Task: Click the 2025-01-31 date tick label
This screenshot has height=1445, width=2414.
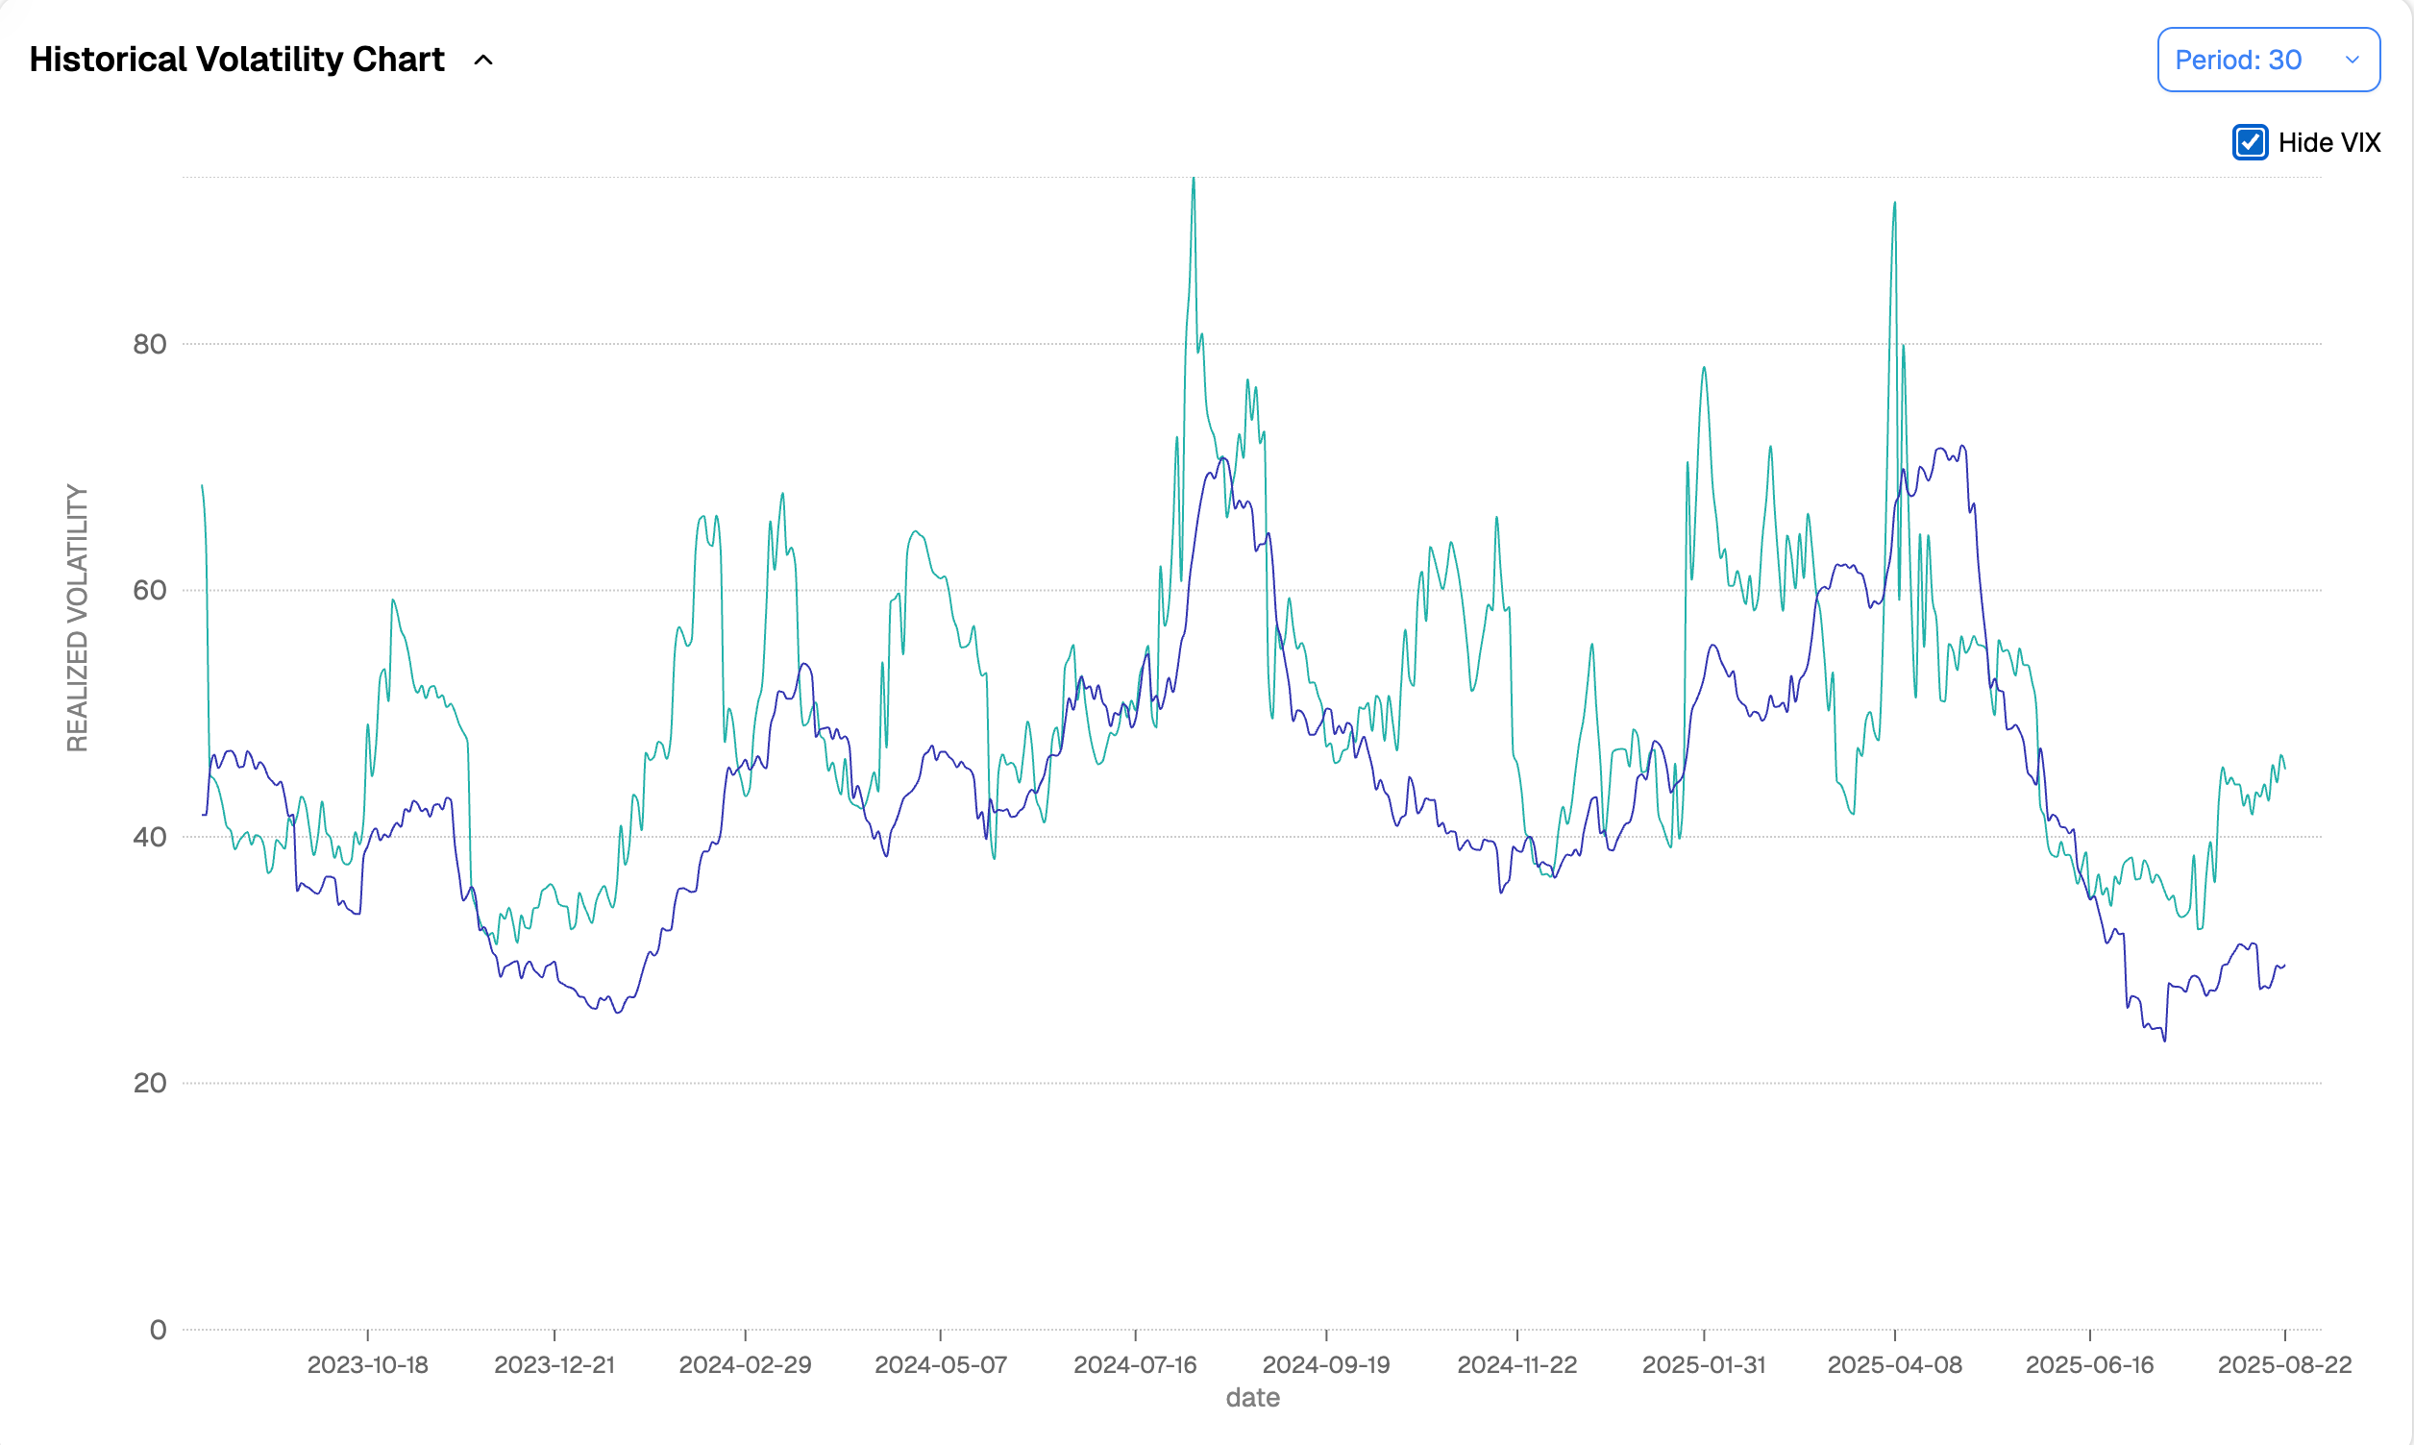Action: pos(1703,1364)
